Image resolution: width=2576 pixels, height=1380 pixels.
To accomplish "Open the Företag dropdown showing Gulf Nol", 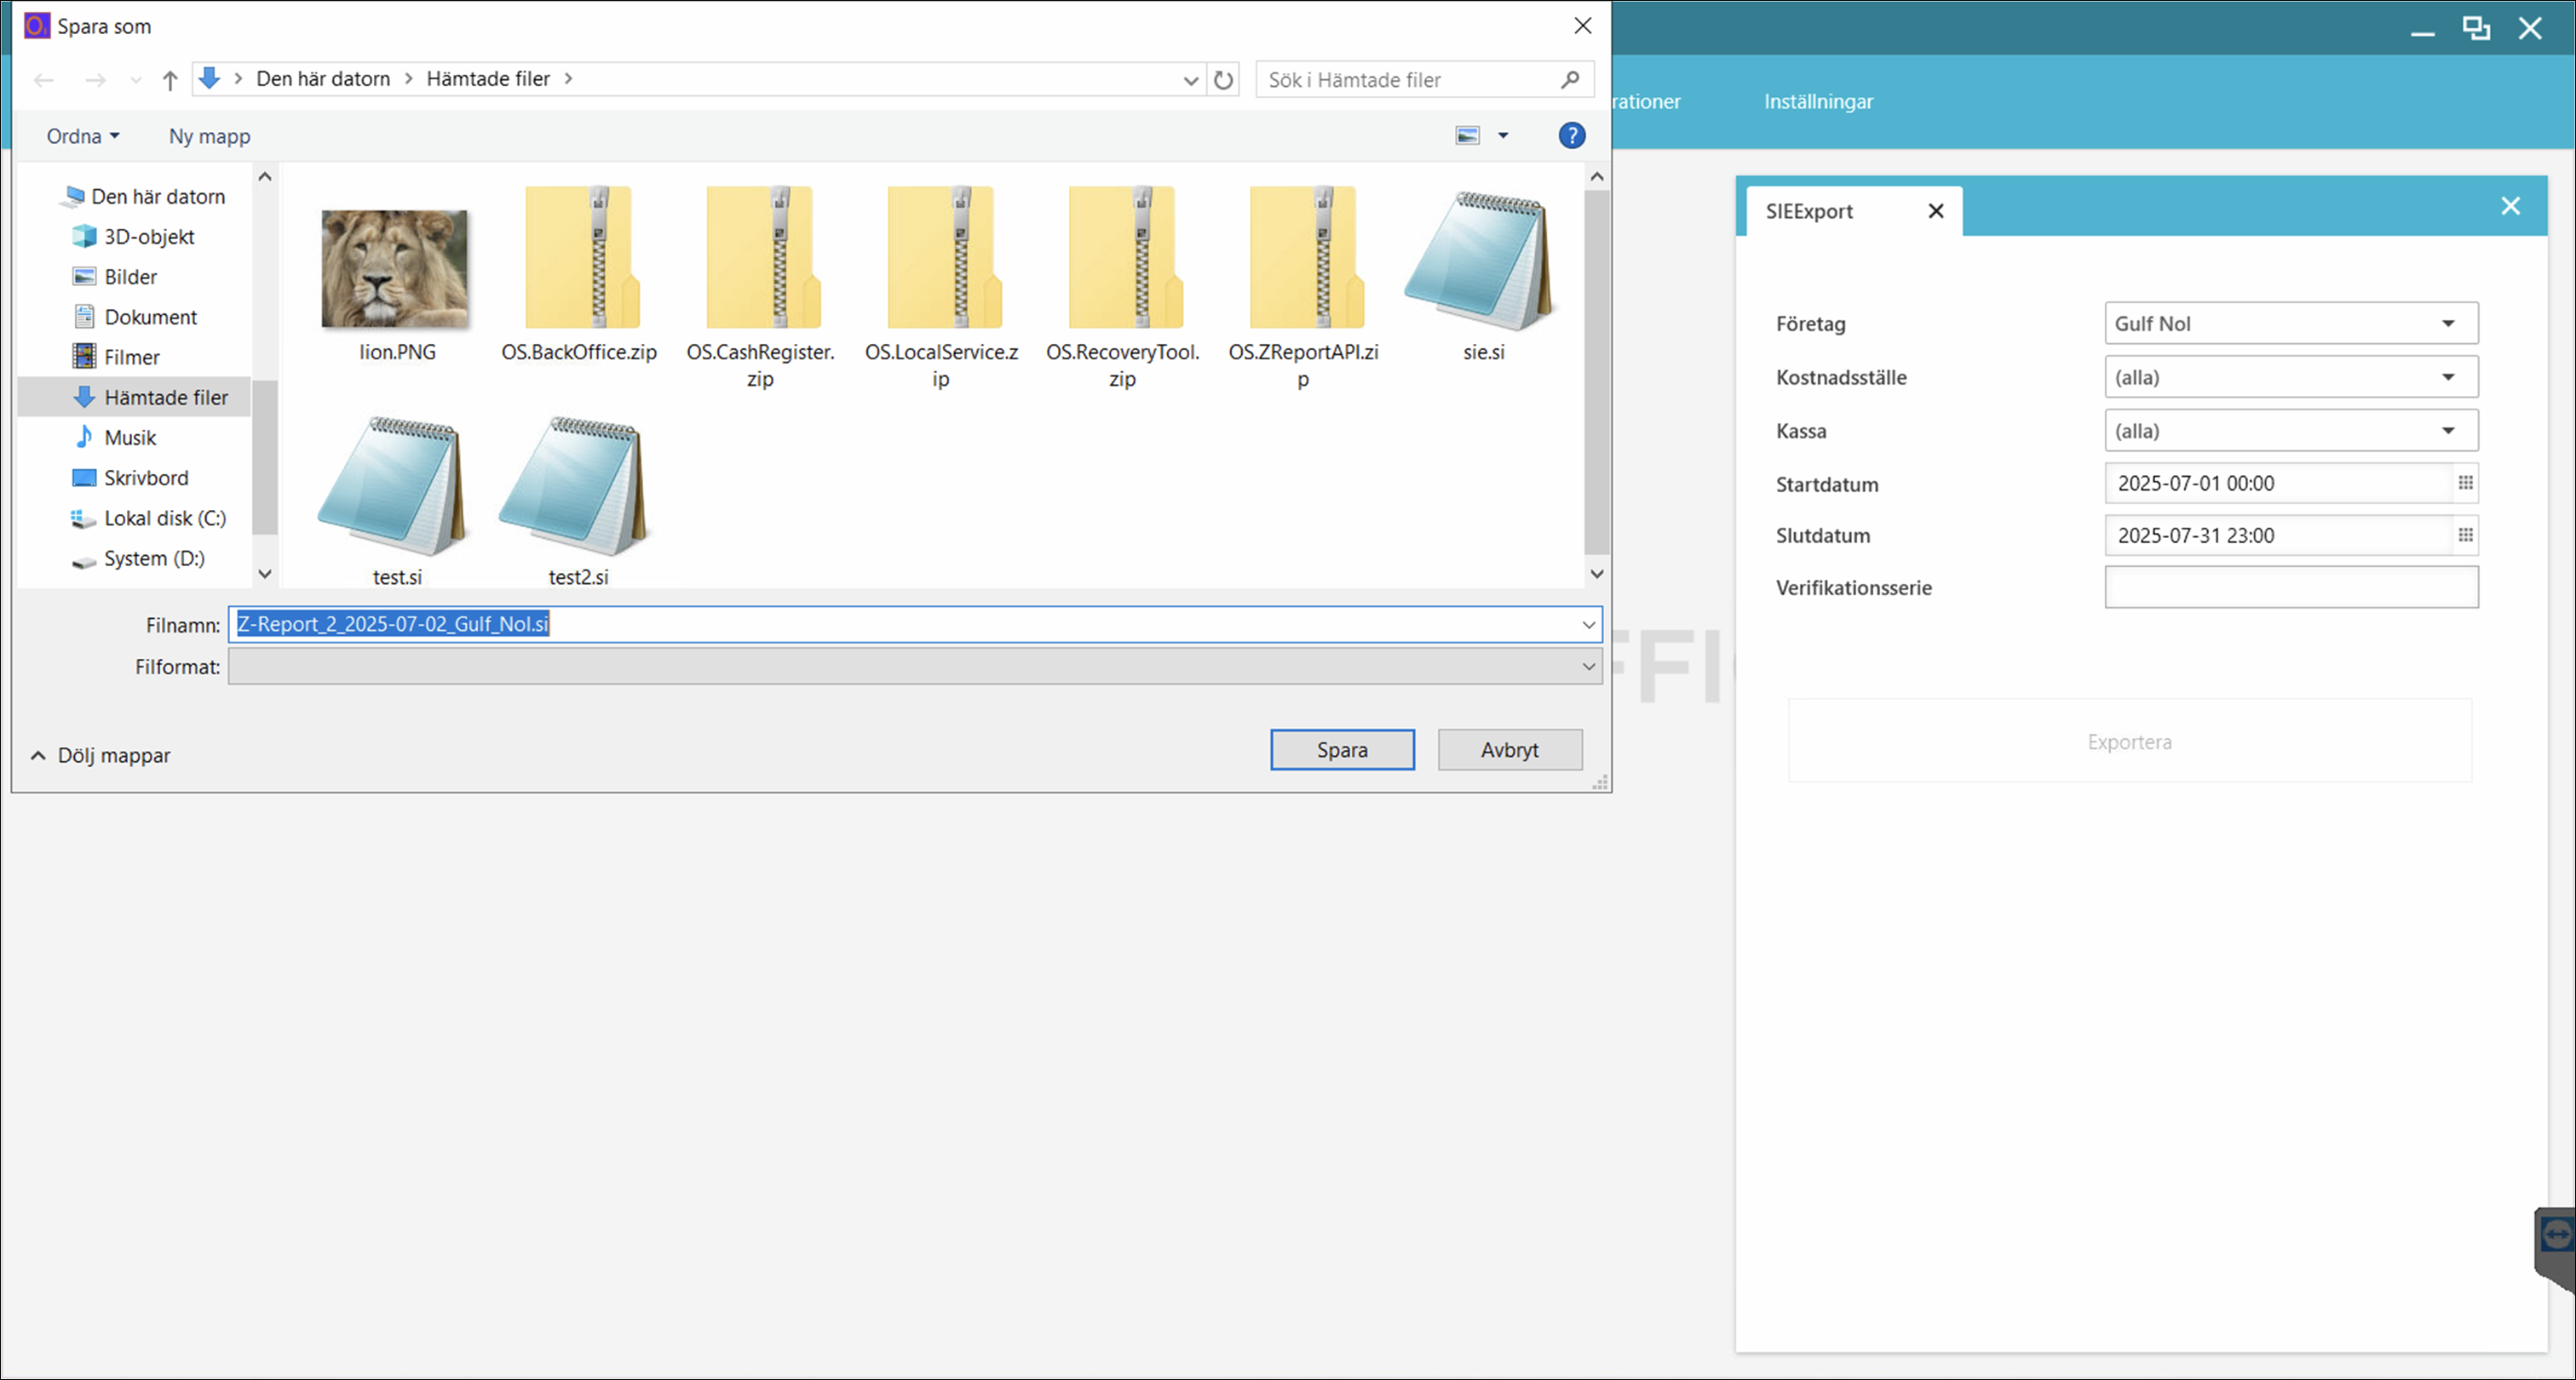I will click(x=2291, y=323).
